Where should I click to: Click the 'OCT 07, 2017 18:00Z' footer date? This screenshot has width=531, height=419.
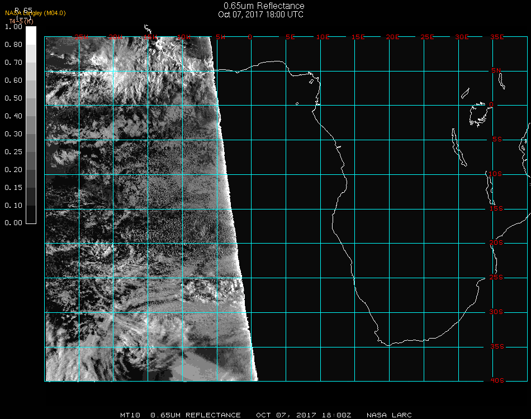pyautogui.click(x=304, y=415)
